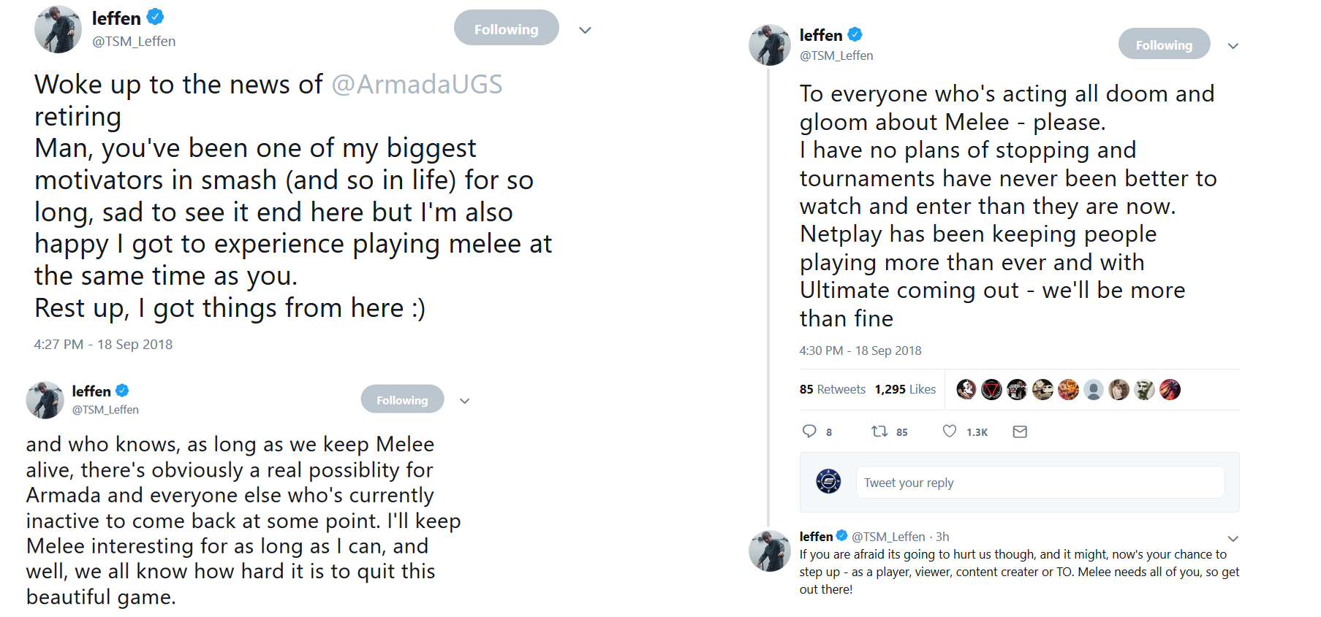Image resolution: width=1321 pixels, height=617 pixels.
Task: Toggle Following on the doom and gloom tweet
Action: pos(1164,44)
